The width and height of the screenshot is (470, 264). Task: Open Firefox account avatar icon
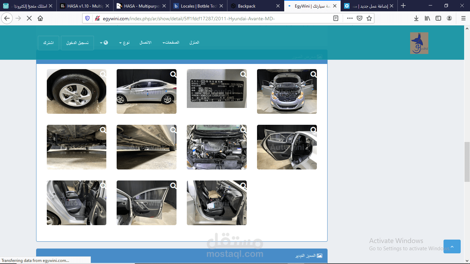[449, 18]
